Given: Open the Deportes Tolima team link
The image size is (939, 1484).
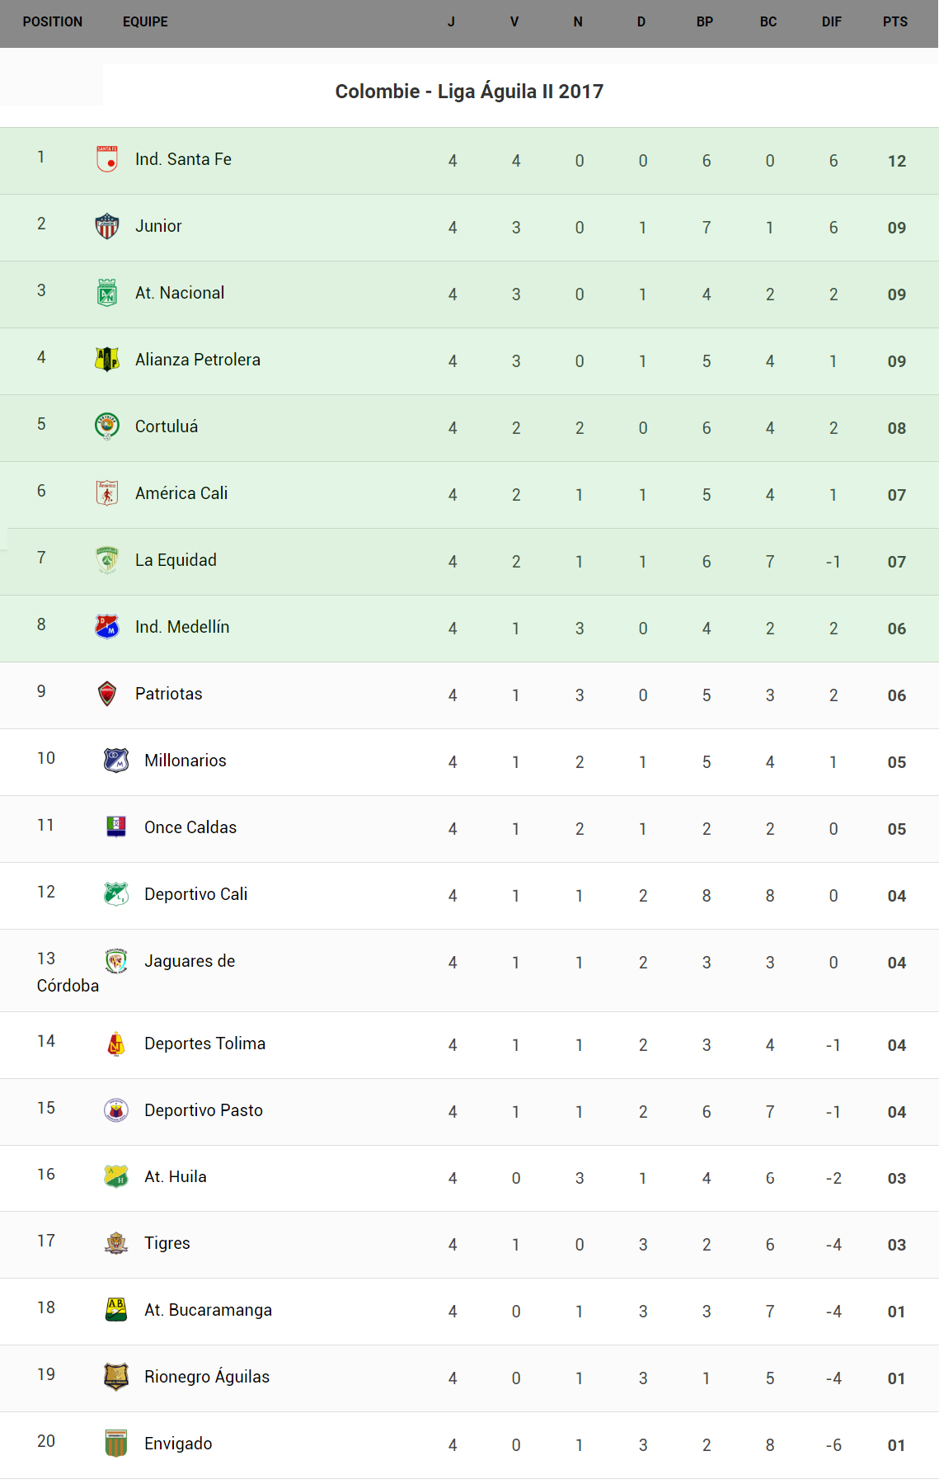Looking at the screenshot, I should 204,1044.
